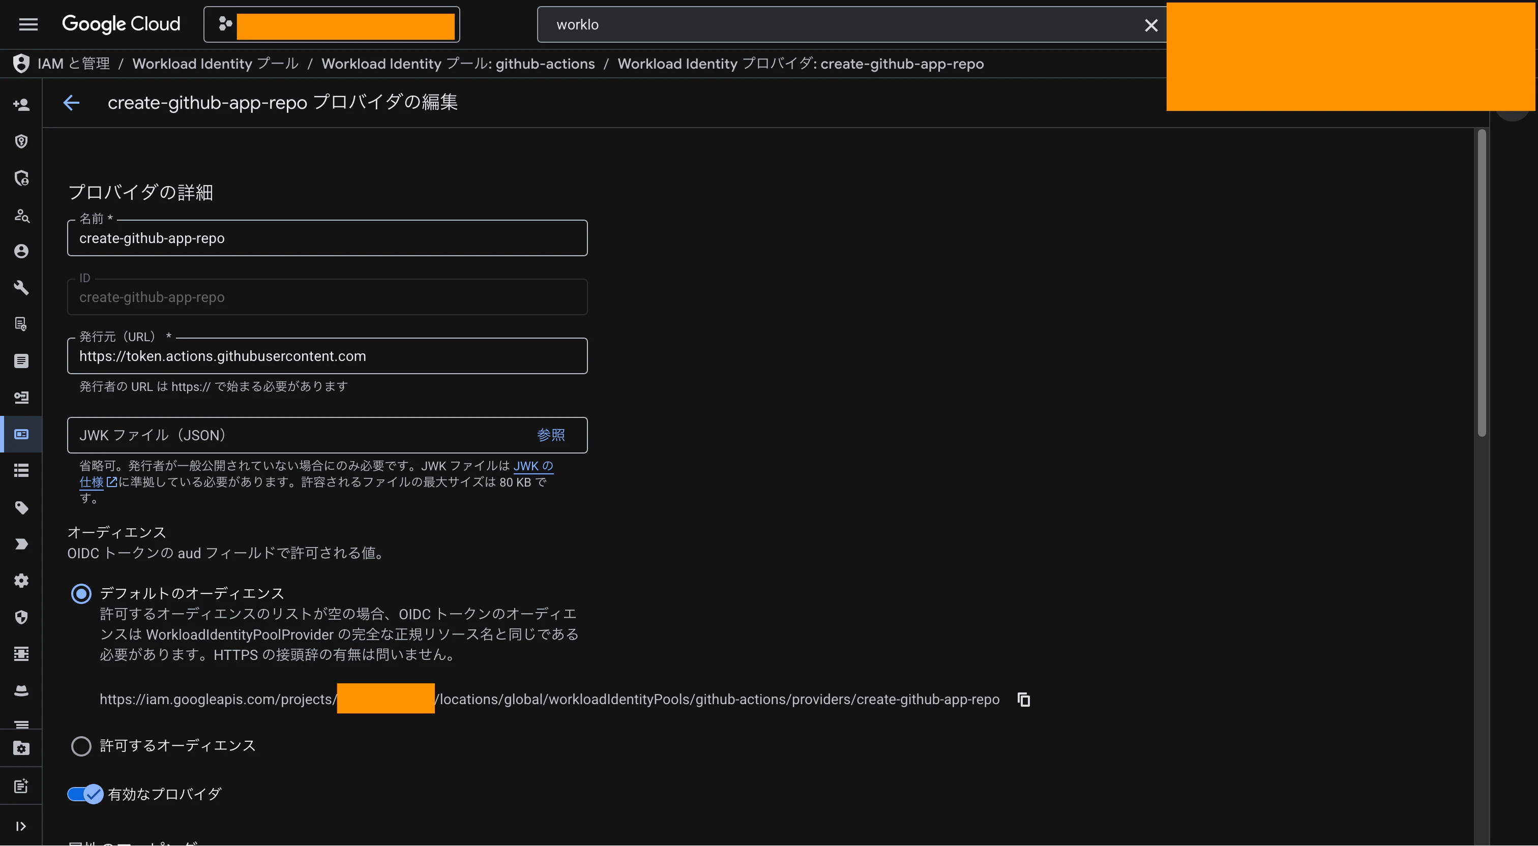Click the 参照 browse button
This screenshot has width=1538, height=846.
(550, 435)
